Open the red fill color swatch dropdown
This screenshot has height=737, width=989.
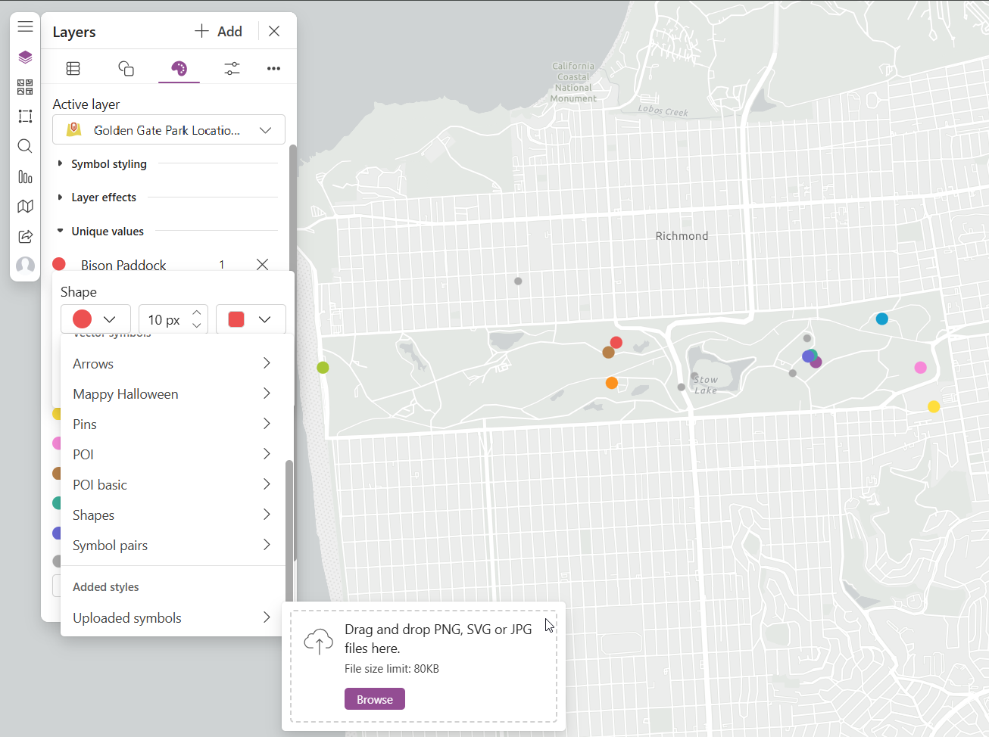(x=251, y=319)
